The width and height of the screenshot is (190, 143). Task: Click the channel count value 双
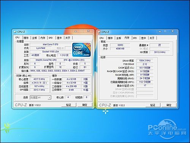160,45
